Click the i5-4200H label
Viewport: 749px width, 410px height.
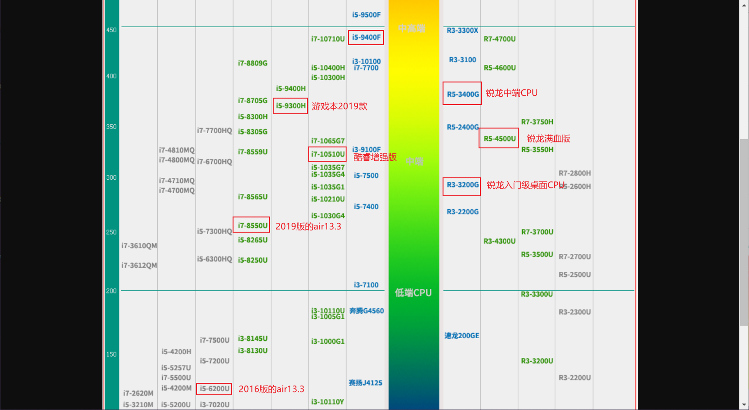(176, 352)
